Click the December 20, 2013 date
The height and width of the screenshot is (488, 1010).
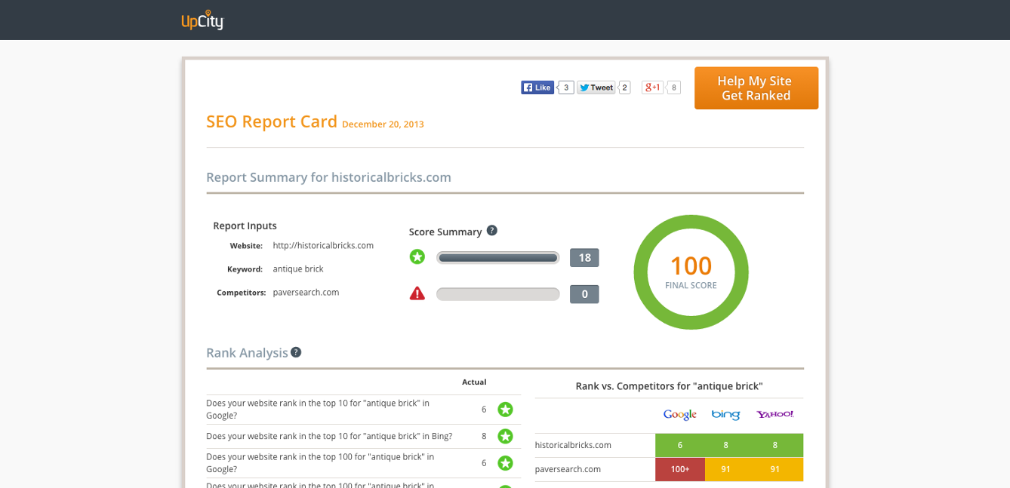pyautogui.click(x=383, y=124)
